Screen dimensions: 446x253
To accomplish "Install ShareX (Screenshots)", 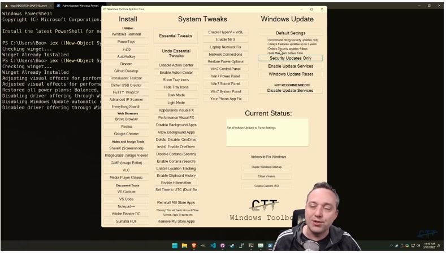I will click(126, 148).
